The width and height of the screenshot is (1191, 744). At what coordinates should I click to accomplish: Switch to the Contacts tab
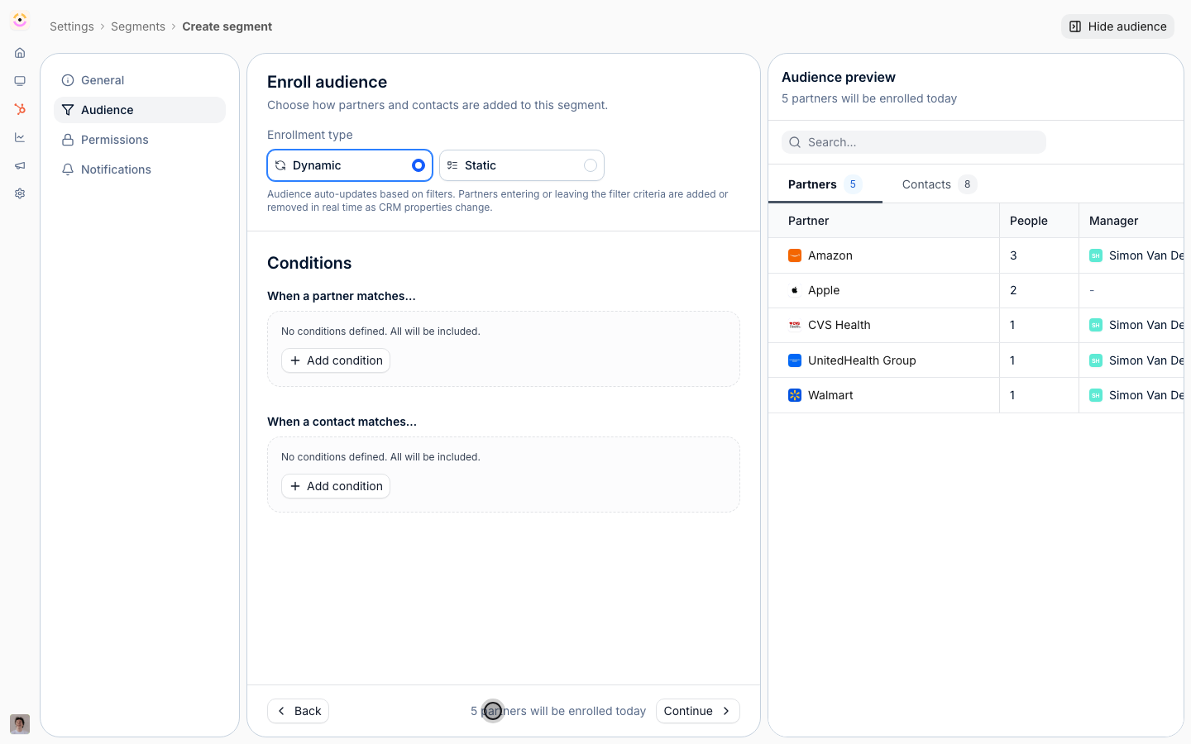click(939, 184)
